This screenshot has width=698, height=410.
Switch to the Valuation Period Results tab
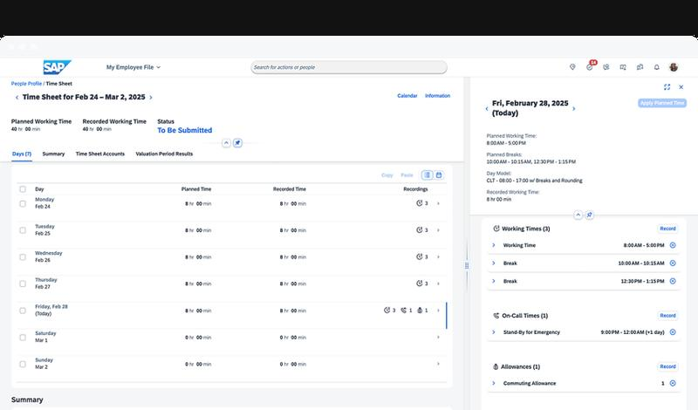pos(164,154)
